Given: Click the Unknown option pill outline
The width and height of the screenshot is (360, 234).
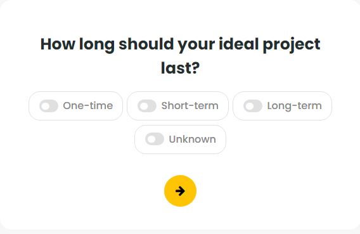Looking at the screenshot, I should [180, 140].
